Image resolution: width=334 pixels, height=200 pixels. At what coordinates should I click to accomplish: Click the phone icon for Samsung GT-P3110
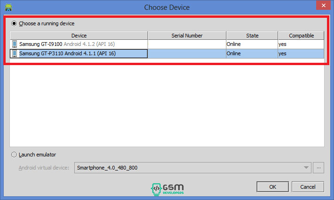15,53
